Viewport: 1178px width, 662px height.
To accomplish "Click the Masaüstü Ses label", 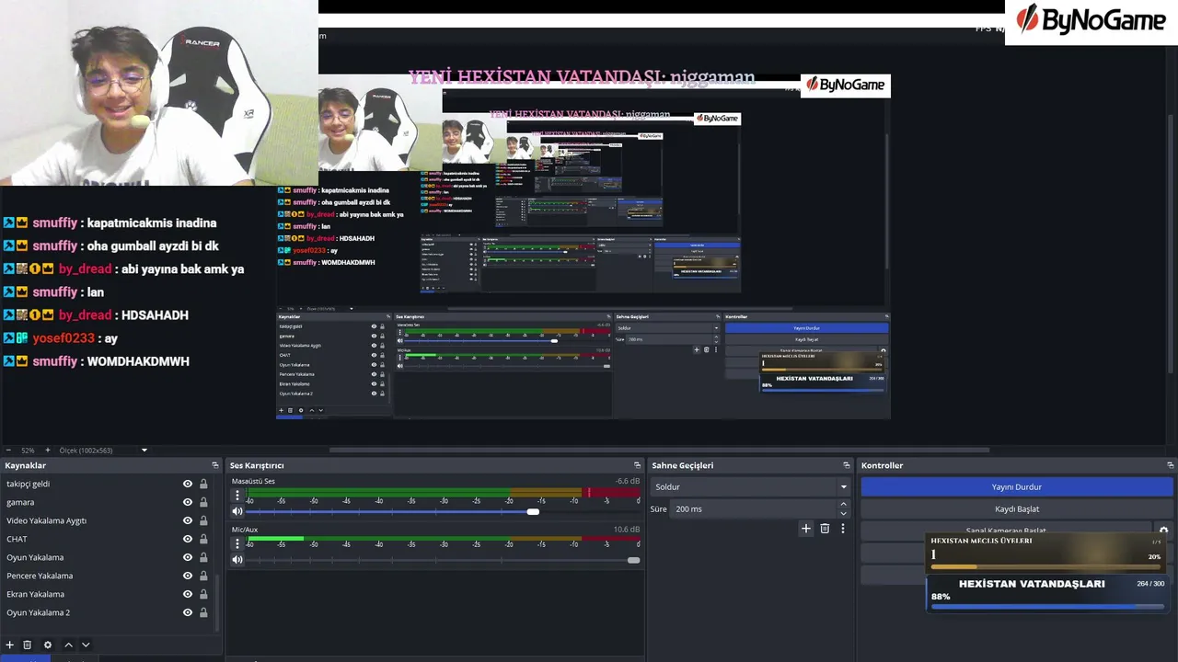I will 253,481.
